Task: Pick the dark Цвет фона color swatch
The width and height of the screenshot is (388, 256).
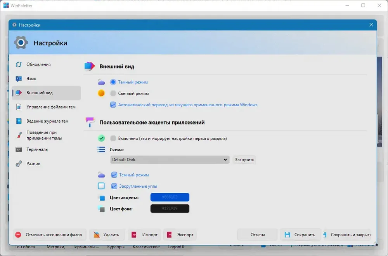Action: (170, 209)
